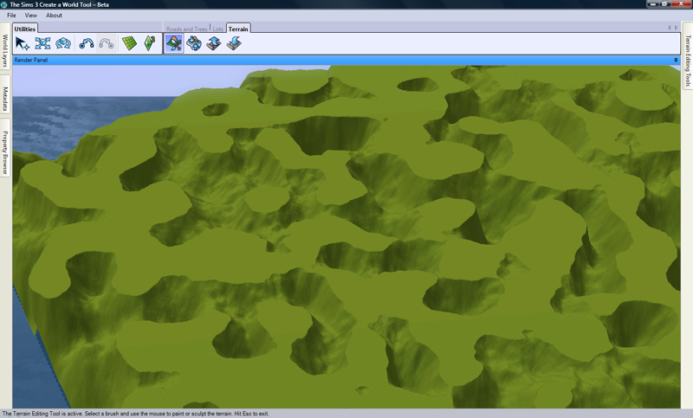Screen dimensions: 693x418
Task: Click the raise terrain up arrow icon
Action: pos(214,43)
